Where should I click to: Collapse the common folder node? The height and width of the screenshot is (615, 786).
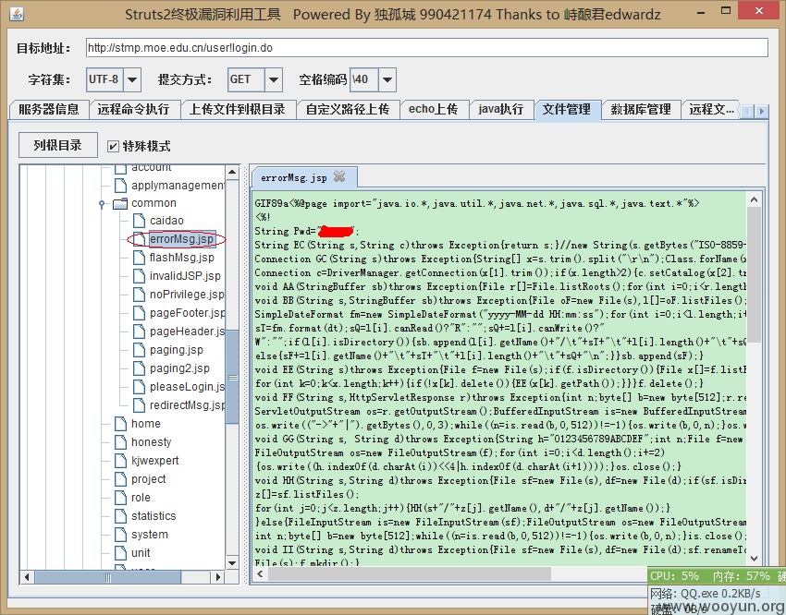point(103,204)
